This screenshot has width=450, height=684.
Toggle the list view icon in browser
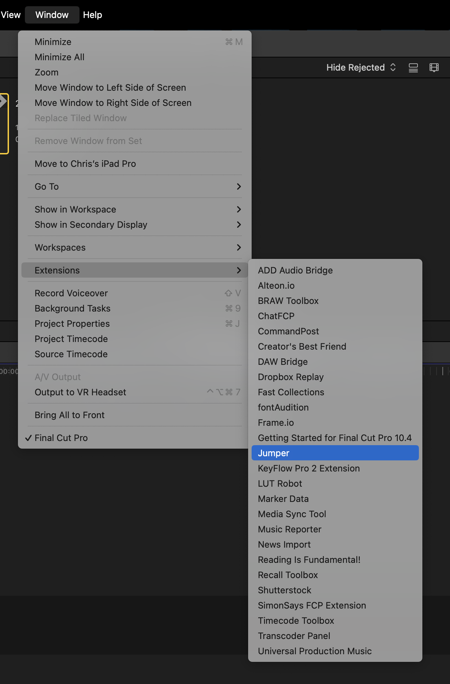(x=413, y=67)
